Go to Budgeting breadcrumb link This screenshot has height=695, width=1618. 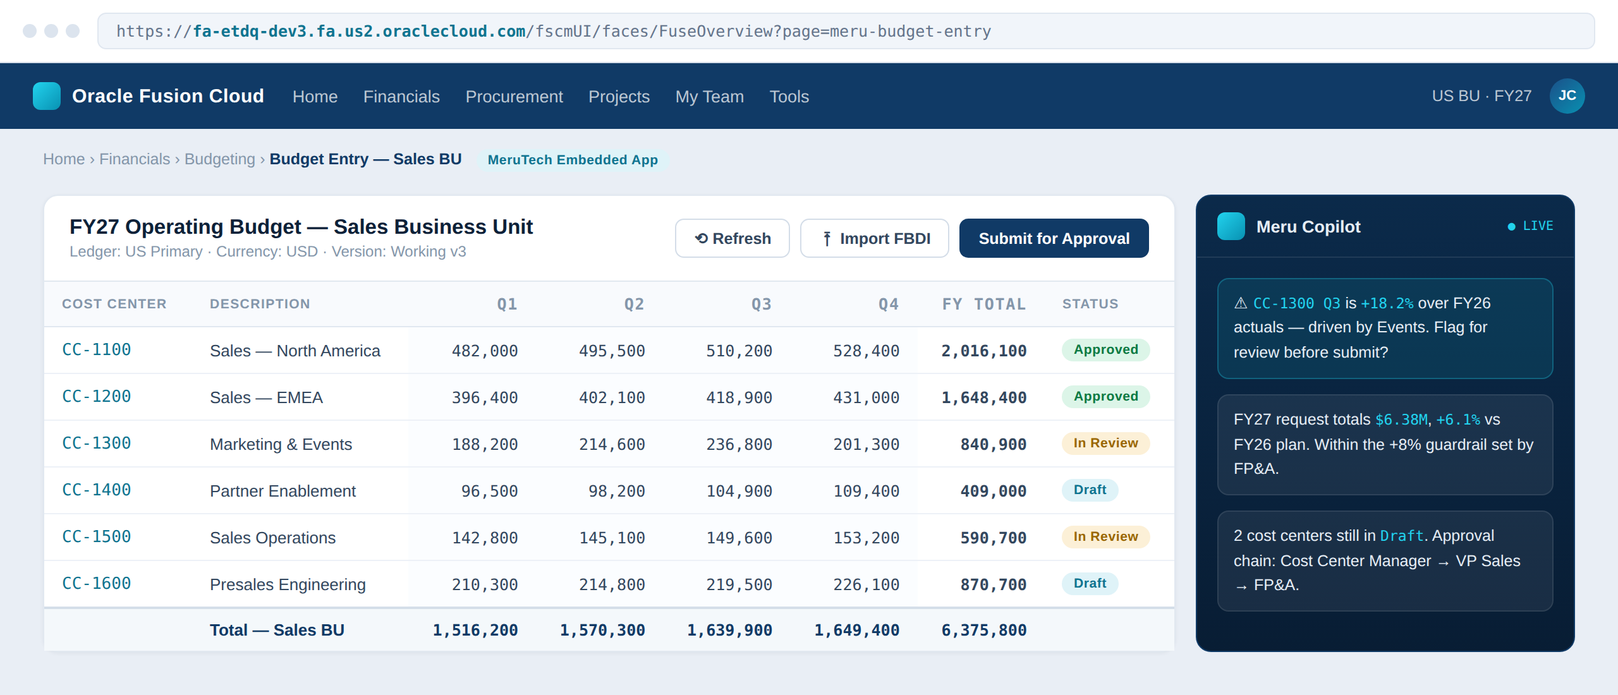tap(220, 159)
